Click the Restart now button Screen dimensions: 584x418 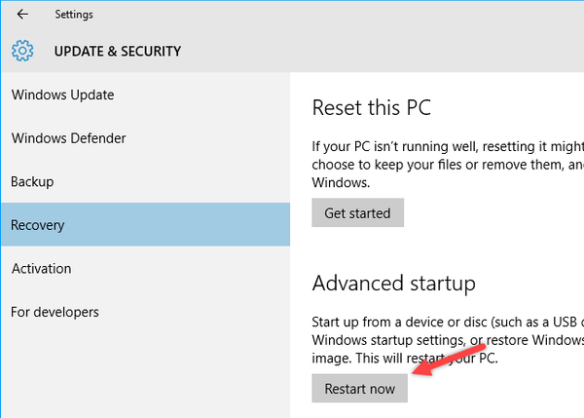click(x=359, y=389)
